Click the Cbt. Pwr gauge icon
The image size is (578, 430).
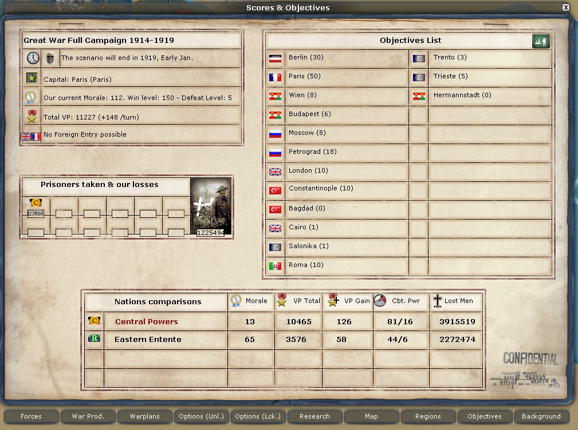coord(380,301)
